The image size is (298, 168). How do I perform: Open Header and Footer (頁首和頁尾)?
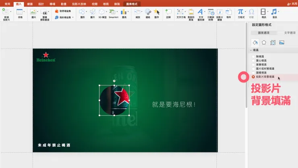(x=191, y=15)
